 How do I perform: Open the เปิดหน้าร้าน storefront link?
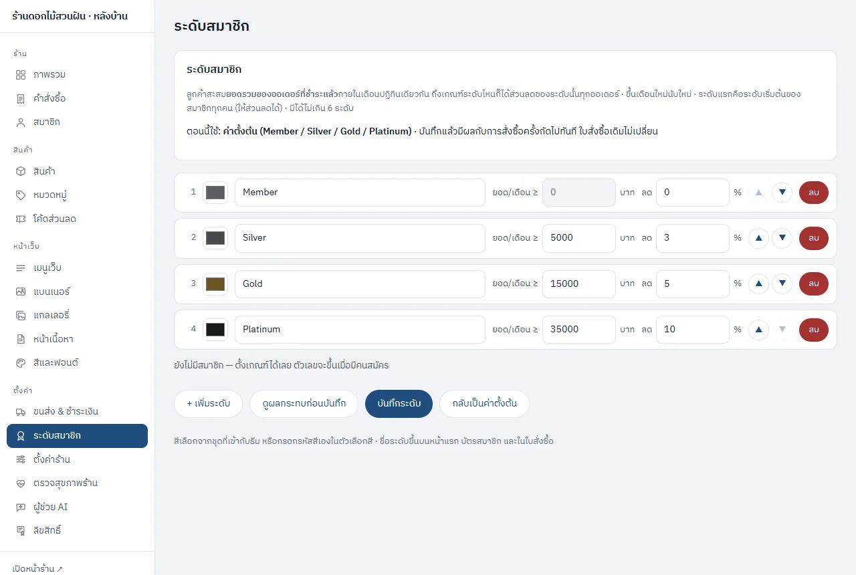pos(37,569)
